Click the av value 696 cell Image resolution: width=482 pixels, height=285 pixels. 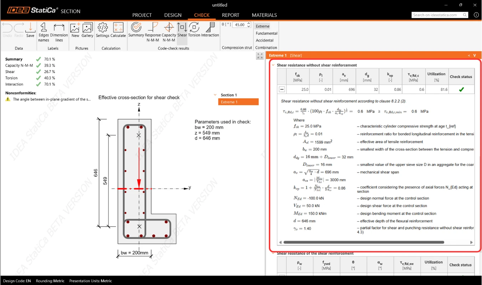[x=344, y=89]
